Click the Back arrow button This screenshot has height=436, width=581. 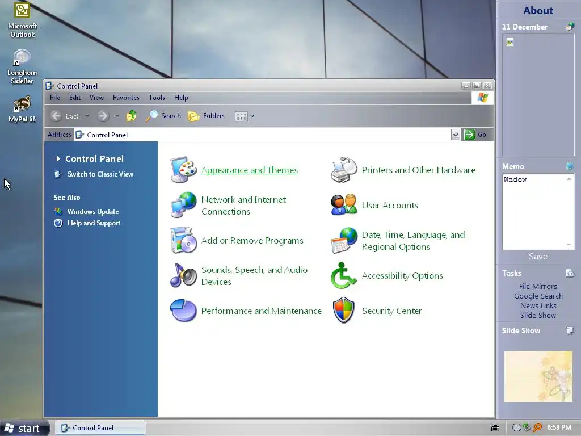(x=56, y=116)
